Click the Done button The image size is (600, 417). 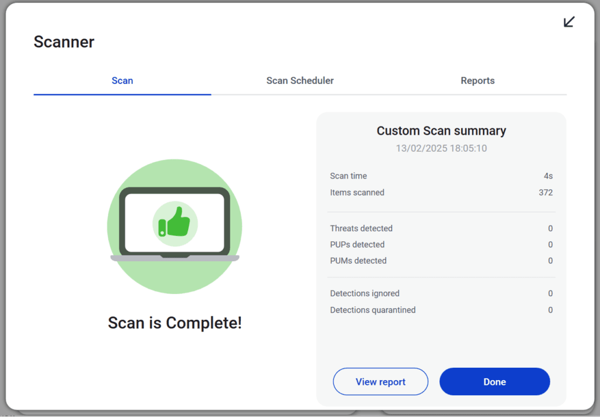[495, 382]
